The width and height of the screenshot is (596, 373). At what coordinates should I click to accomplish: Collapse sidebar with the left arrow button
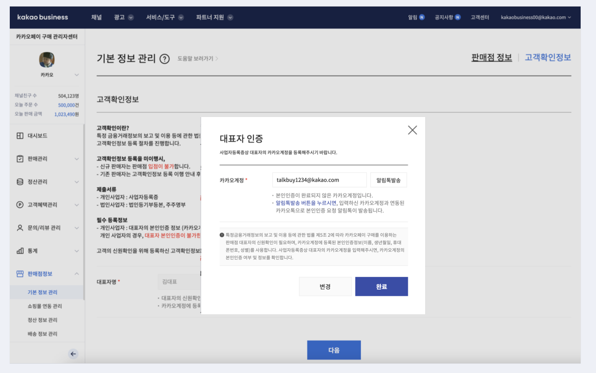[73, 354]
